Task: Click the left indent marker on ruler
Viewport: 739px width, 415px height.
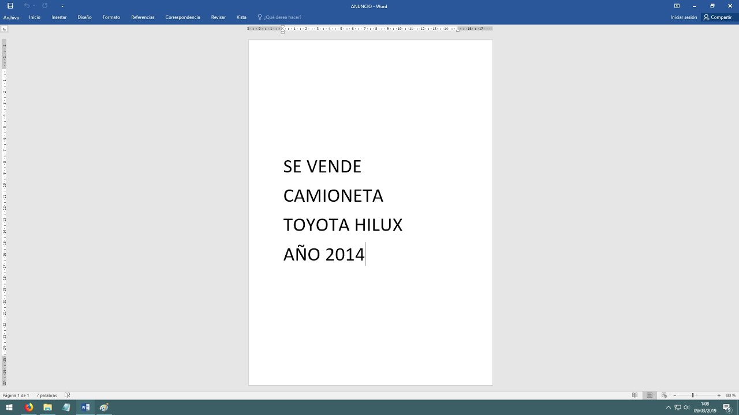Action: tap(283, 32)
